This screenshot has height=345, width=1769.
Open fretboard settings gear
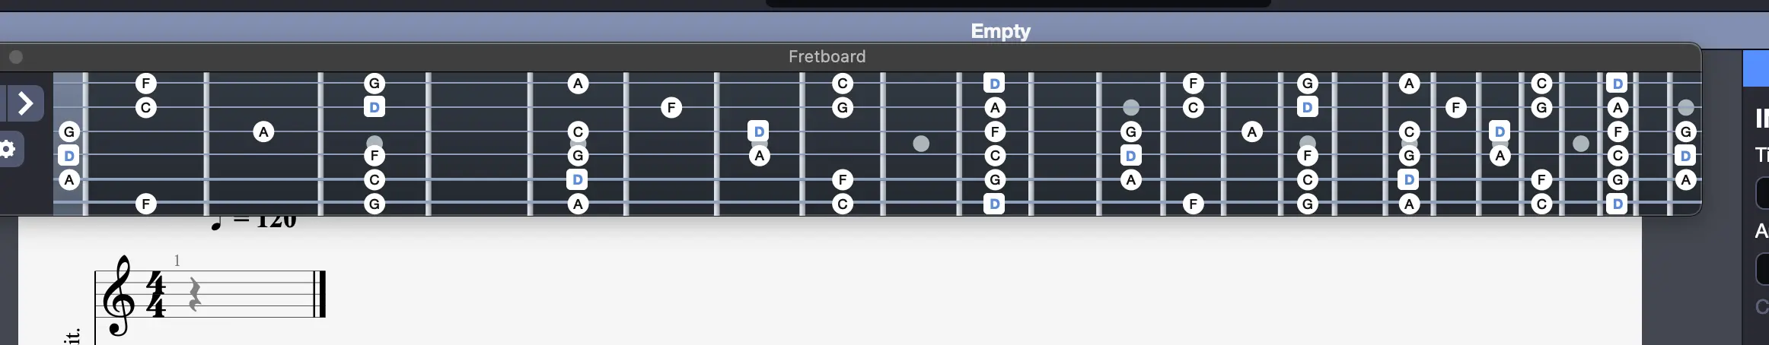tap(8, 149)
